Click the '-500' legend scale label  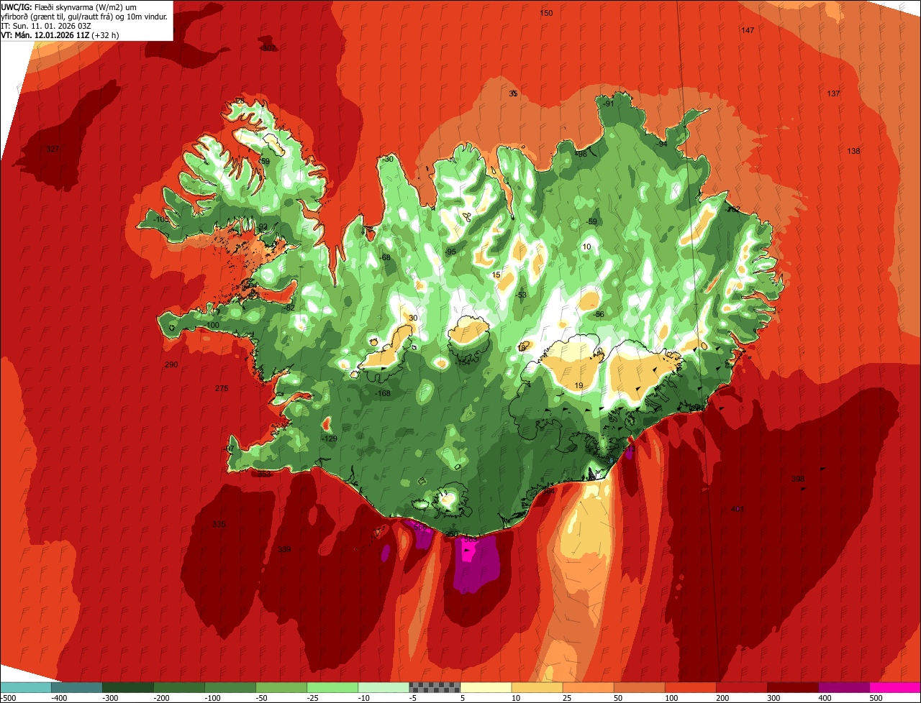click(9, 698)
